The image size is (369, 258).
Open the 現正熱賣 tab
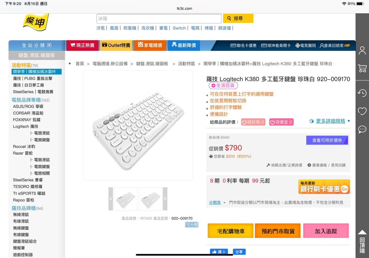point(82,45)
